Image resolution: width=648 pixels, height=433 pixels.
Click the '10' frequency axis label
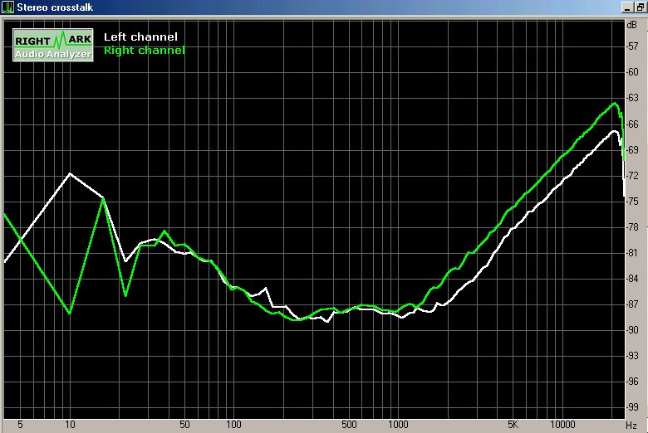[70, 425]
